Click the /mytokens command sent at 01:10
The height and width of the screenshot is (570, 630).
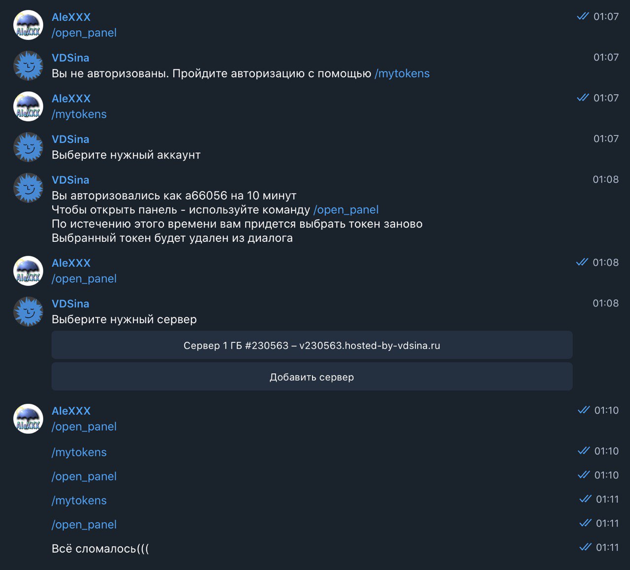tap(79, 452)
